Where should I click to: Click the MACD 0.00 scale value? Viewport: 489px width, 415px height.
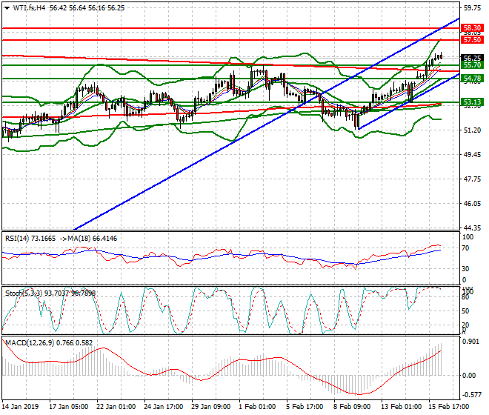(x=469, y=376)
